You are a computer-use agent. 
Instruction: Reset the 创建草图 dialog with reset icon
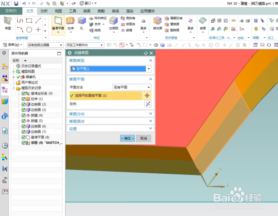click(146, 53)
